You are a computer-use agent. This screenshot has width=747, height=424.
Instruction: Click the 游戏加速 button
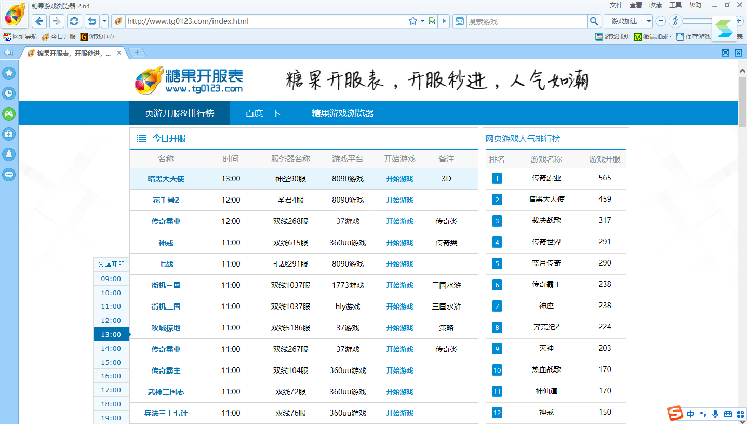[624, 21]
